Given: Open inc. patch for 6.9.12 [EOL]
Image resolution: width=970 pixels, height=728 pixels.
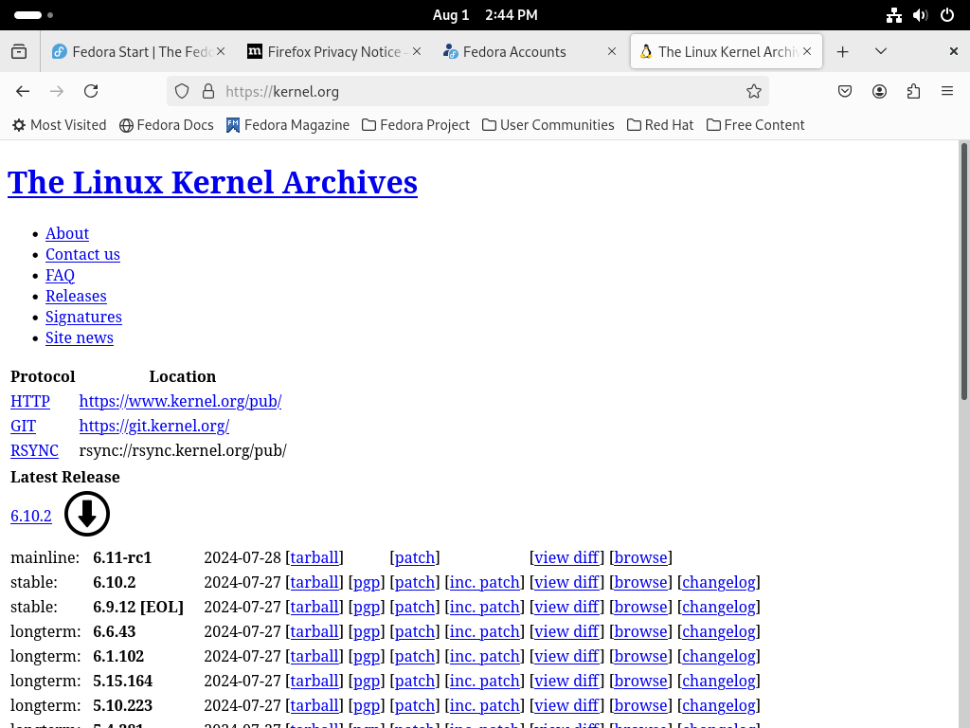Looking at the screenshot, I should click(x=484, y=608).
